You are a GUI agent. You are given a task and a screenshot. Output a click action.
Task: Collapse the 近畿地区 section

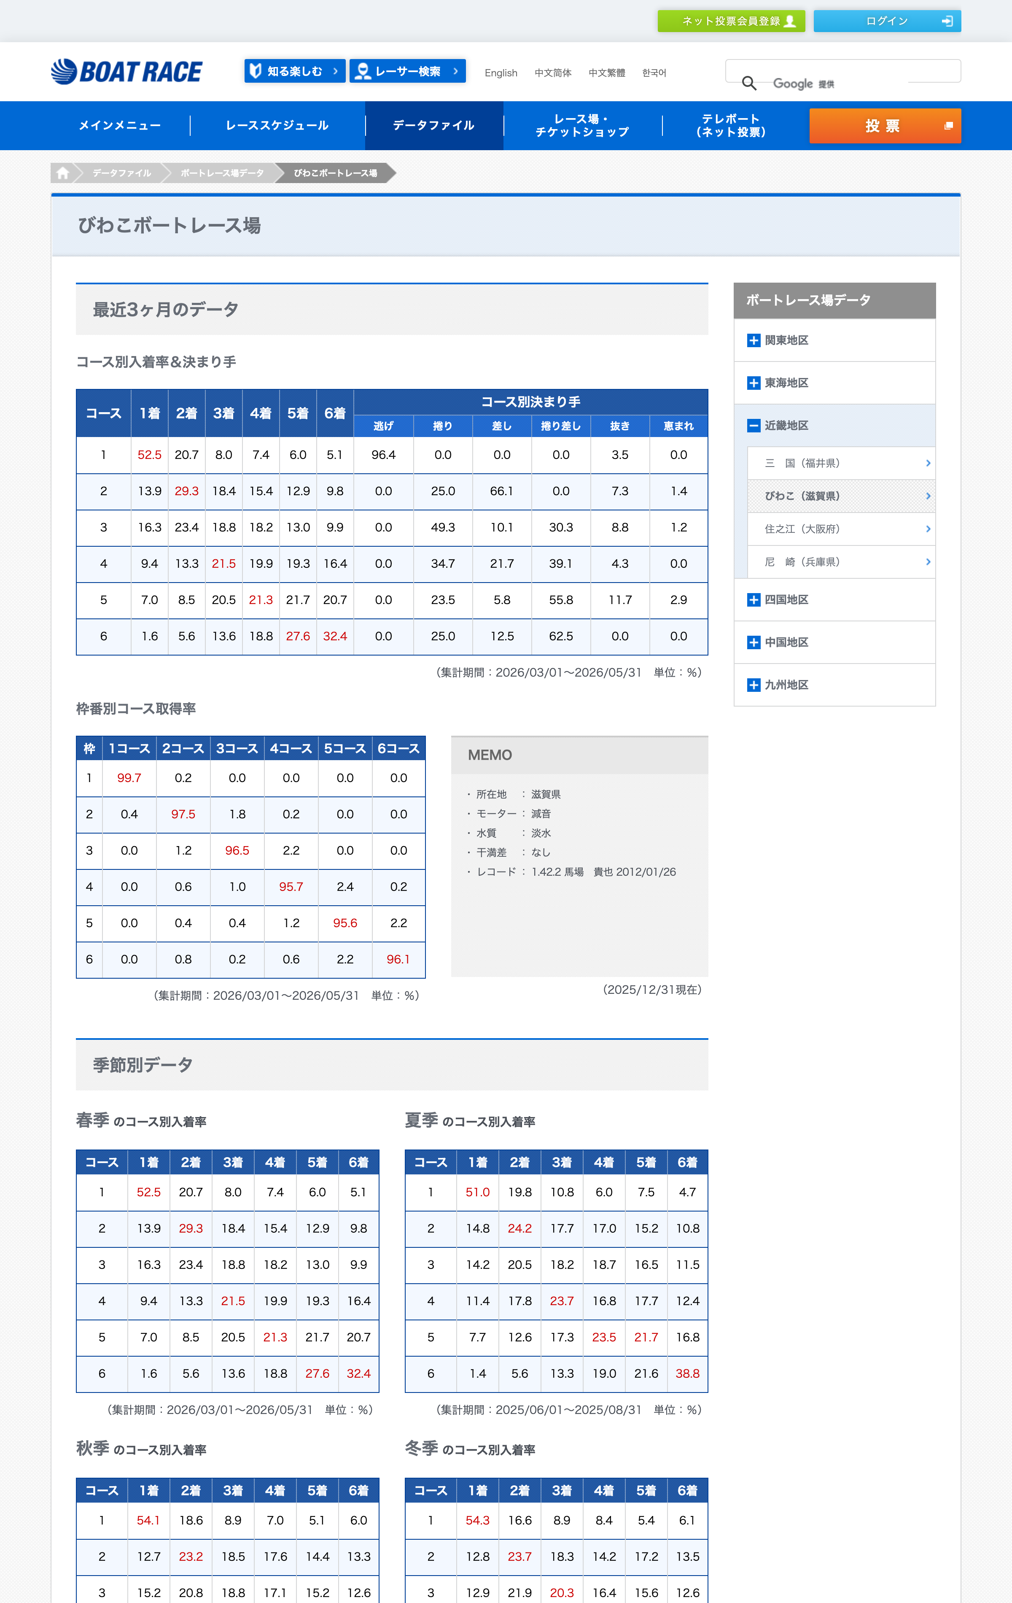point(834,425)
